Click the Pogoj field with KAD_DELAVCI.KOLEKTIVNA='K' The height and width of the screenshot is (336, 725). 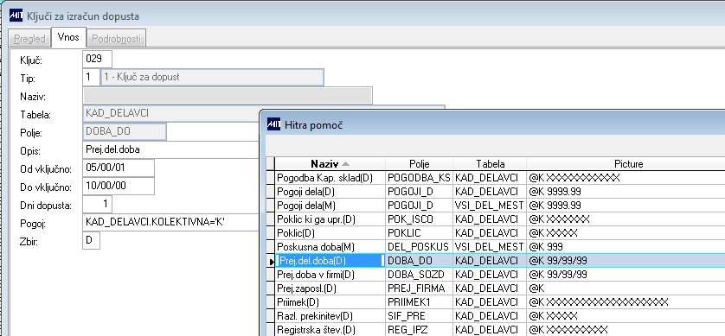[171, 223]
